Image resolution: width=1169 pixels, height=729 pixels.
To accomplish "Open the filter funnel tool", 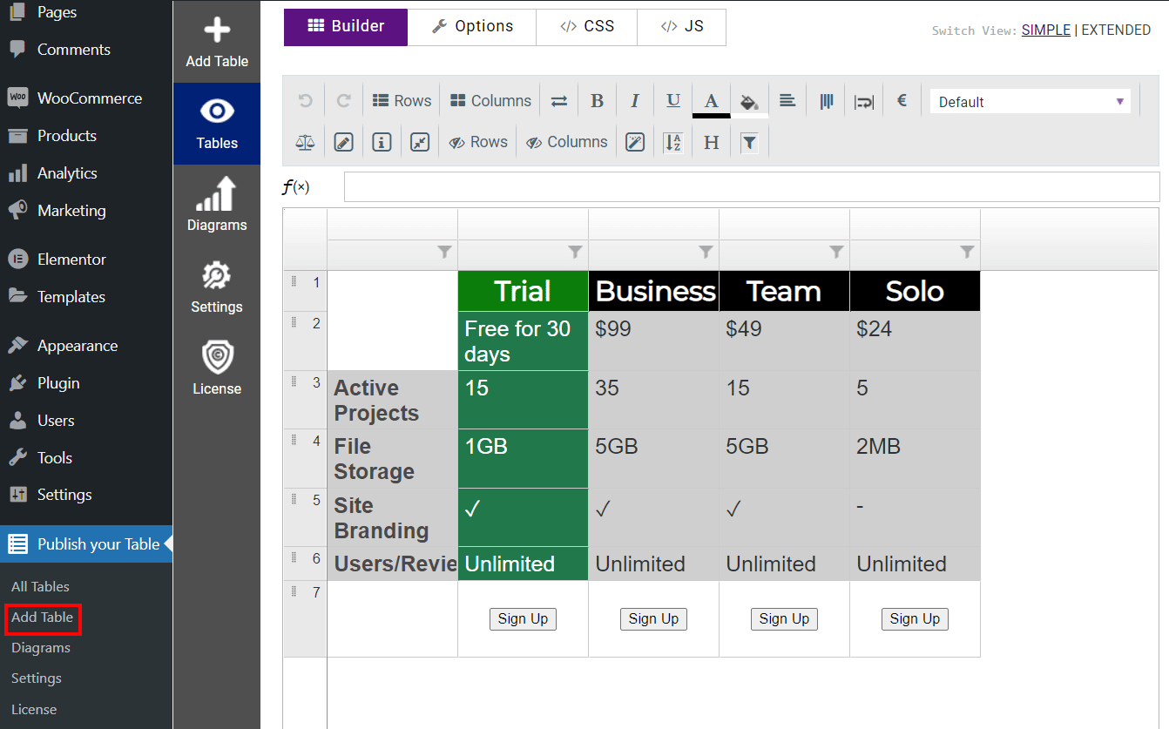I will pos(749,141).
